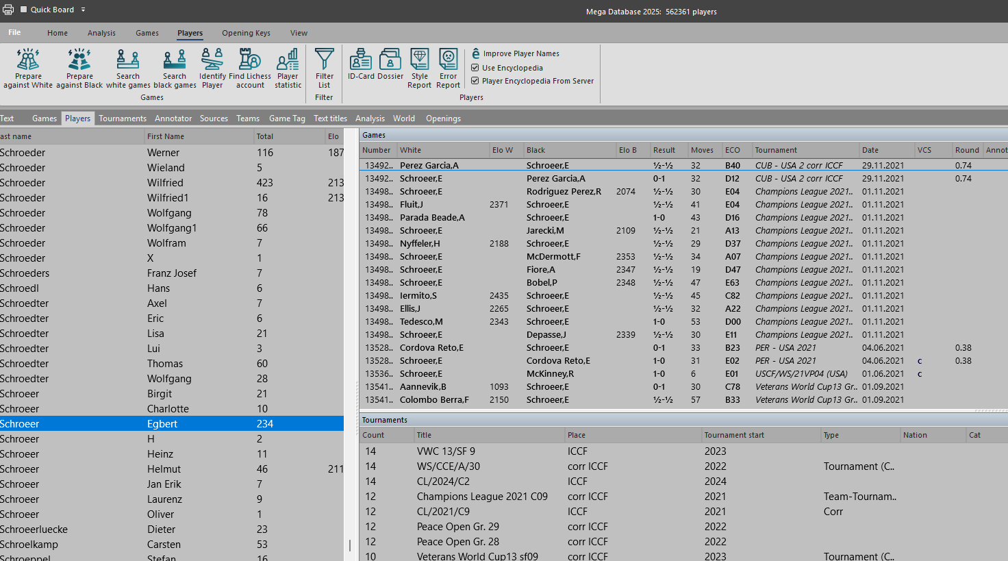
Task: Sort players by Total column
Action: 289,136
